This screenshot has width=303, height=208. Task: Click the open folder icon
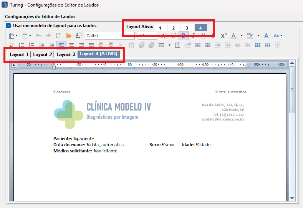point(68,36)
